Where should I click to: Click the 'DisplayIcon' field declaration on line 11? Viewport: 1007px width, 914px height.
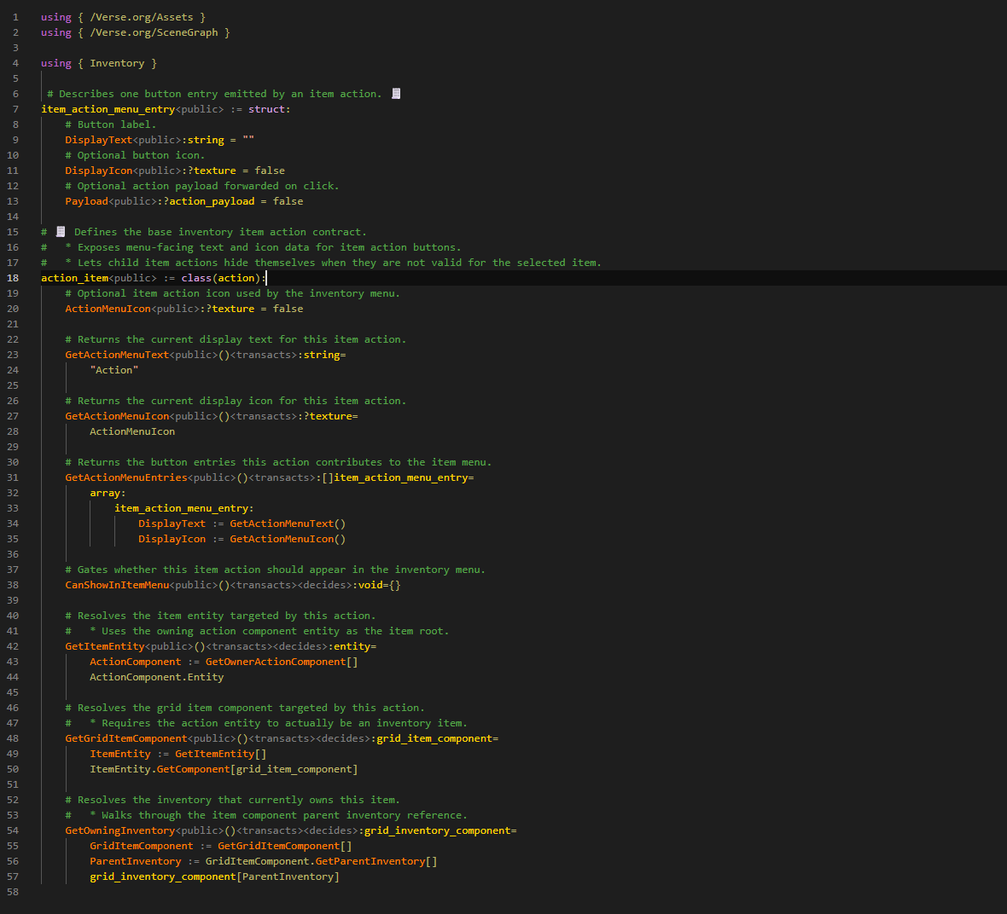coord(98,171)
